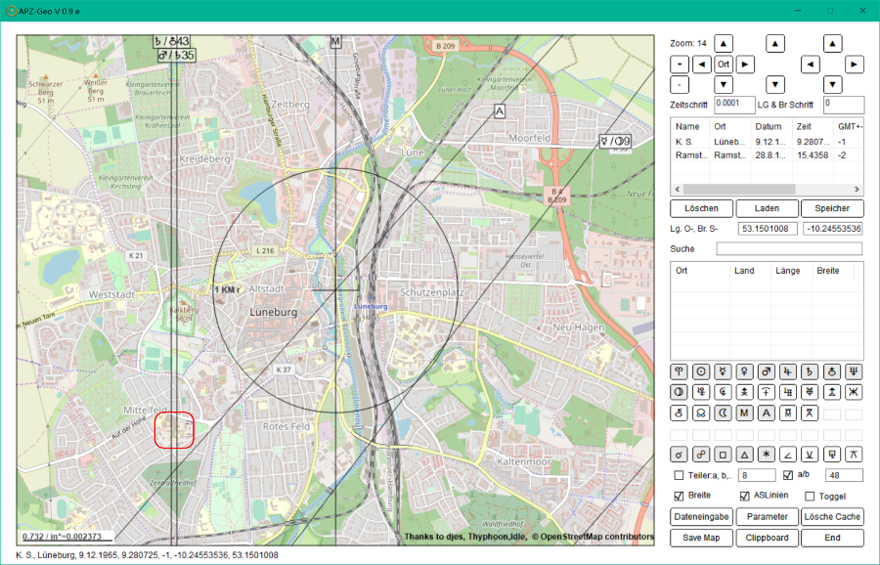880x565 pixels.
Task: Click the Speicher button
Action: (x=832, y=208)
